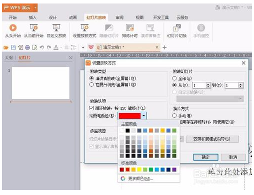Screen dimensions: 254x195
Task: Pick purple swatch in standard colors
Action: [x=174, y=170]
